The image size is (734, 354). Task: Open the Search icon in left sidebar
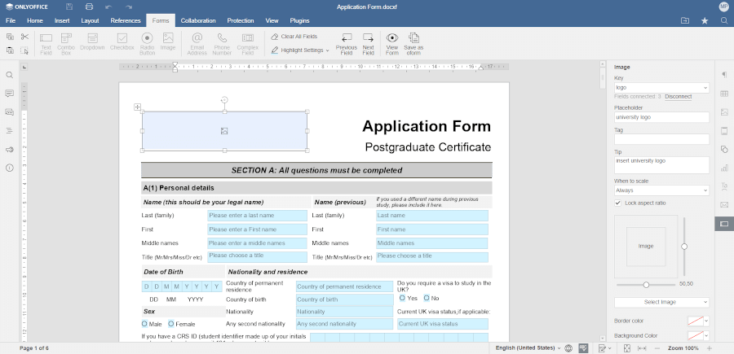(x=10, y=75)
